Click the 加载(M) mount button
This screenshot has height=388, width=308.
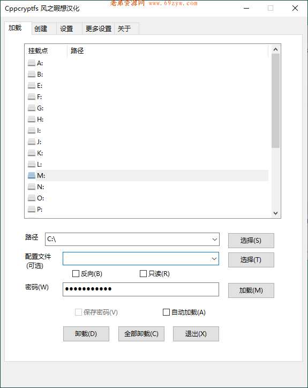[251, 290]
